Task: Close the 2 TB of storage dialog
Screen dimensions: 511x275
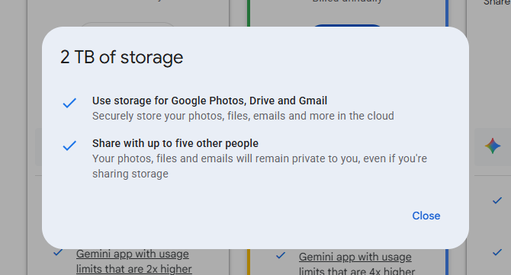Action: pos(426,216)
